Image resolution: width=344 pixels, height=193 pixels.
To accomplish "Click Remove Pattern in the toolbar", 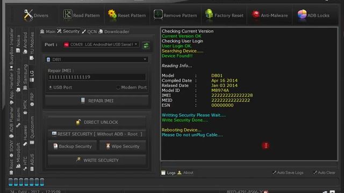I will [175, 15].
